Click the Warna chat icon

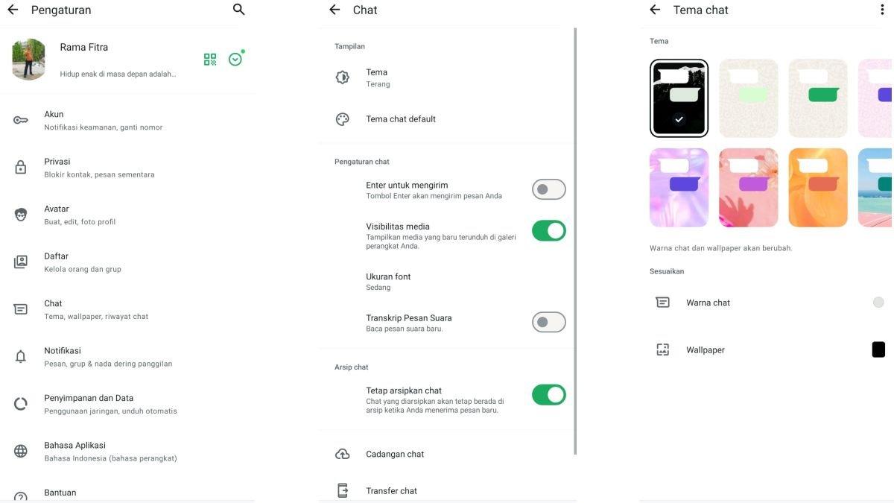662,301
